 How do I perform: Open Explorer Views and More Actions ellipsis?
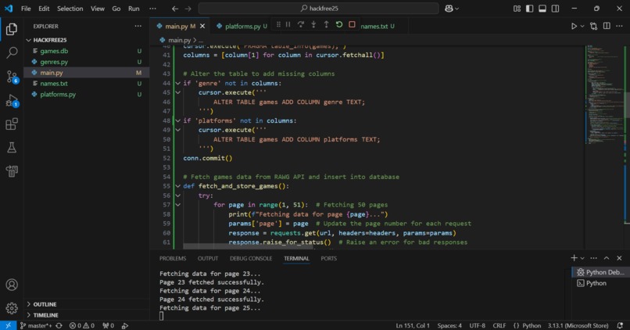tap(138, 26)
